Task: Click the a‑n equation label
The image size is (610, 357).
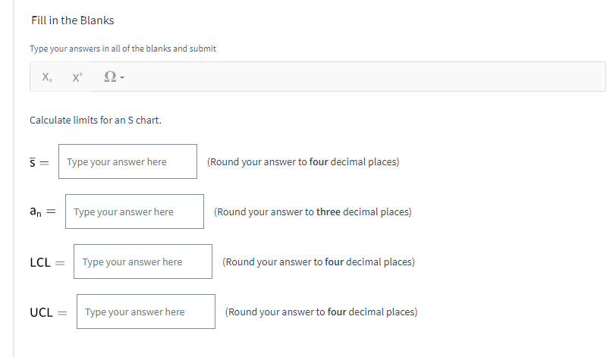Action: [42, 212]
